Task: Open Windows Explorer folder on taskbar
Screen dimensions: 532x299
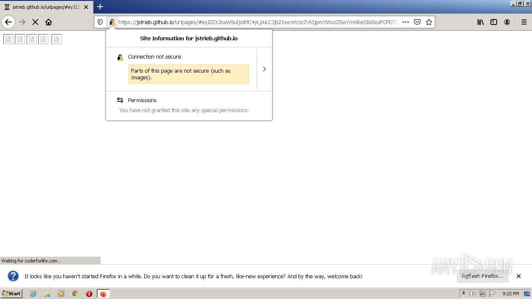Action: [47, 294]
